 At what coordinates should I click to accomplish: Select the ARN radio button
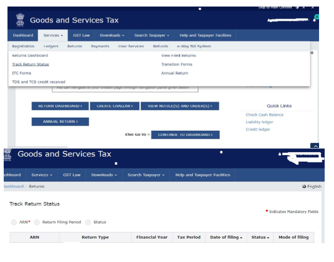pyautogui.click(x=14, y=222)
